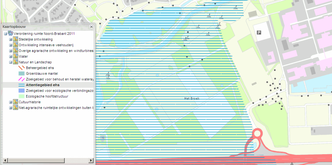Click the Attentiegebied ehs blue lines symbol

(22, 85)
